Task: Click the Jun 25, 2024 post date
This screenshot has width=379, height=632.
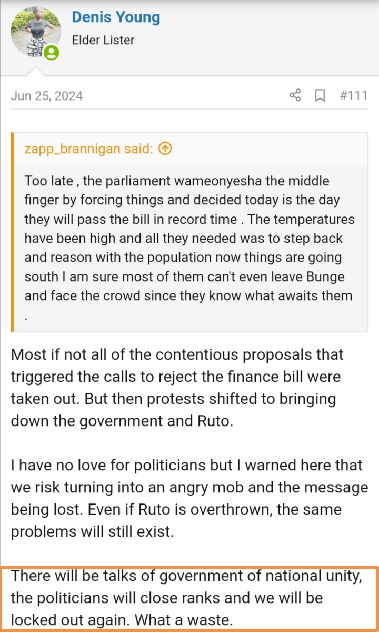Action: click(46, 96)
